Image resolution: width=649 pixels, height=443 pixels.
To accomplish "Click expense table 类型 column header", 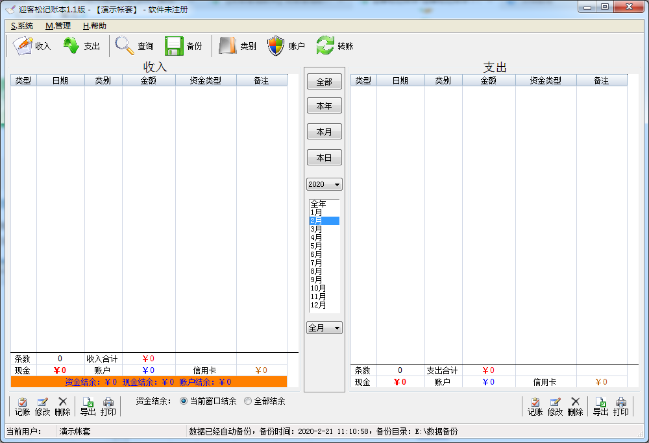I will pyautogui.click(x=363, y=80).
